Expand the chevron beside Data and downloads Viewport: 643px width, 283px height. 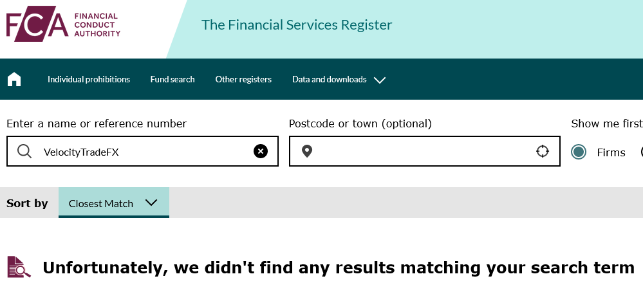[380, 80]
